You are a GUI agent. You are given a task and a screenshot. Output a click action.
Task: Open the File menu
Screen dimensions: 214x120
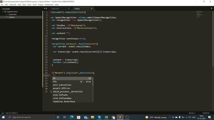point(2,4)
